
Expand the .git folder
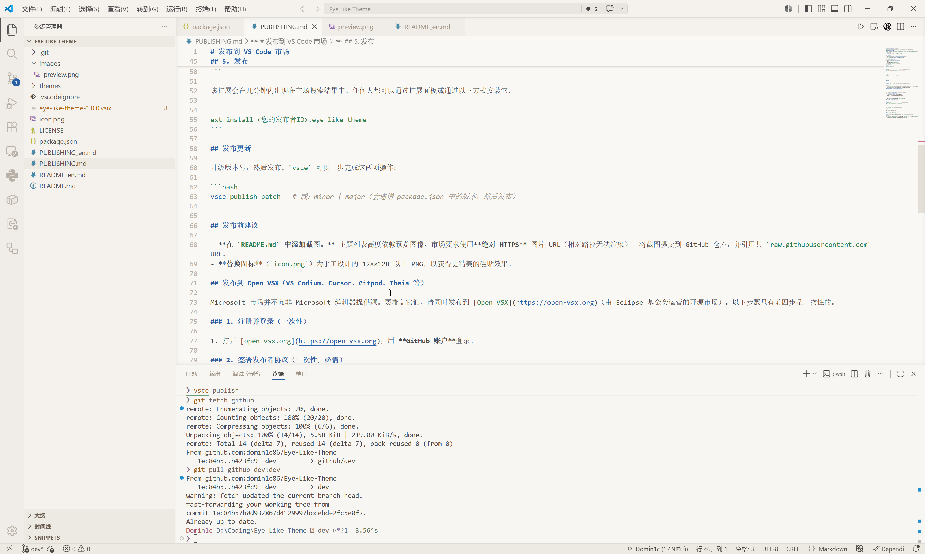pos(34,52)
